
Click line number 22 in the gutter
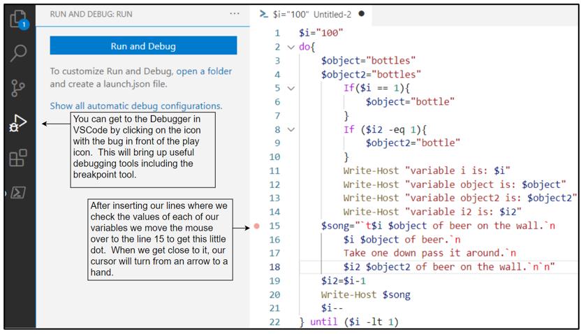click(274, 321)
